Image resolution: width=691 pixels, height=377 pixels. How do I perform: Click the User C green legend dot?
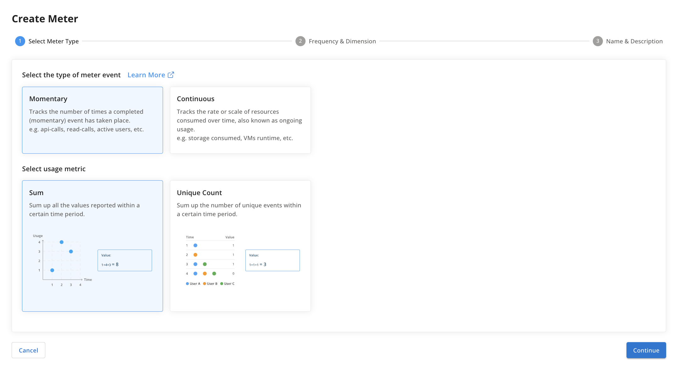click(x=222, y=284)
